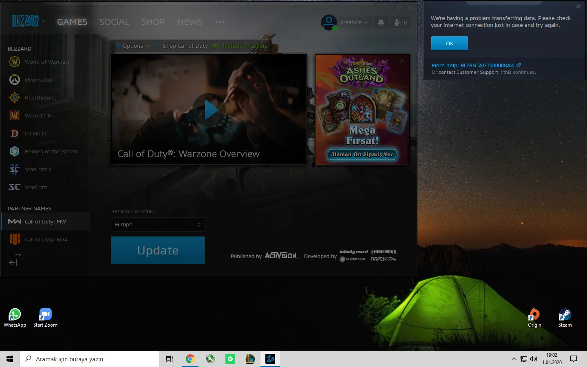Open the SHOP tab
Screen dimensions: 587x367
point(153,22)
